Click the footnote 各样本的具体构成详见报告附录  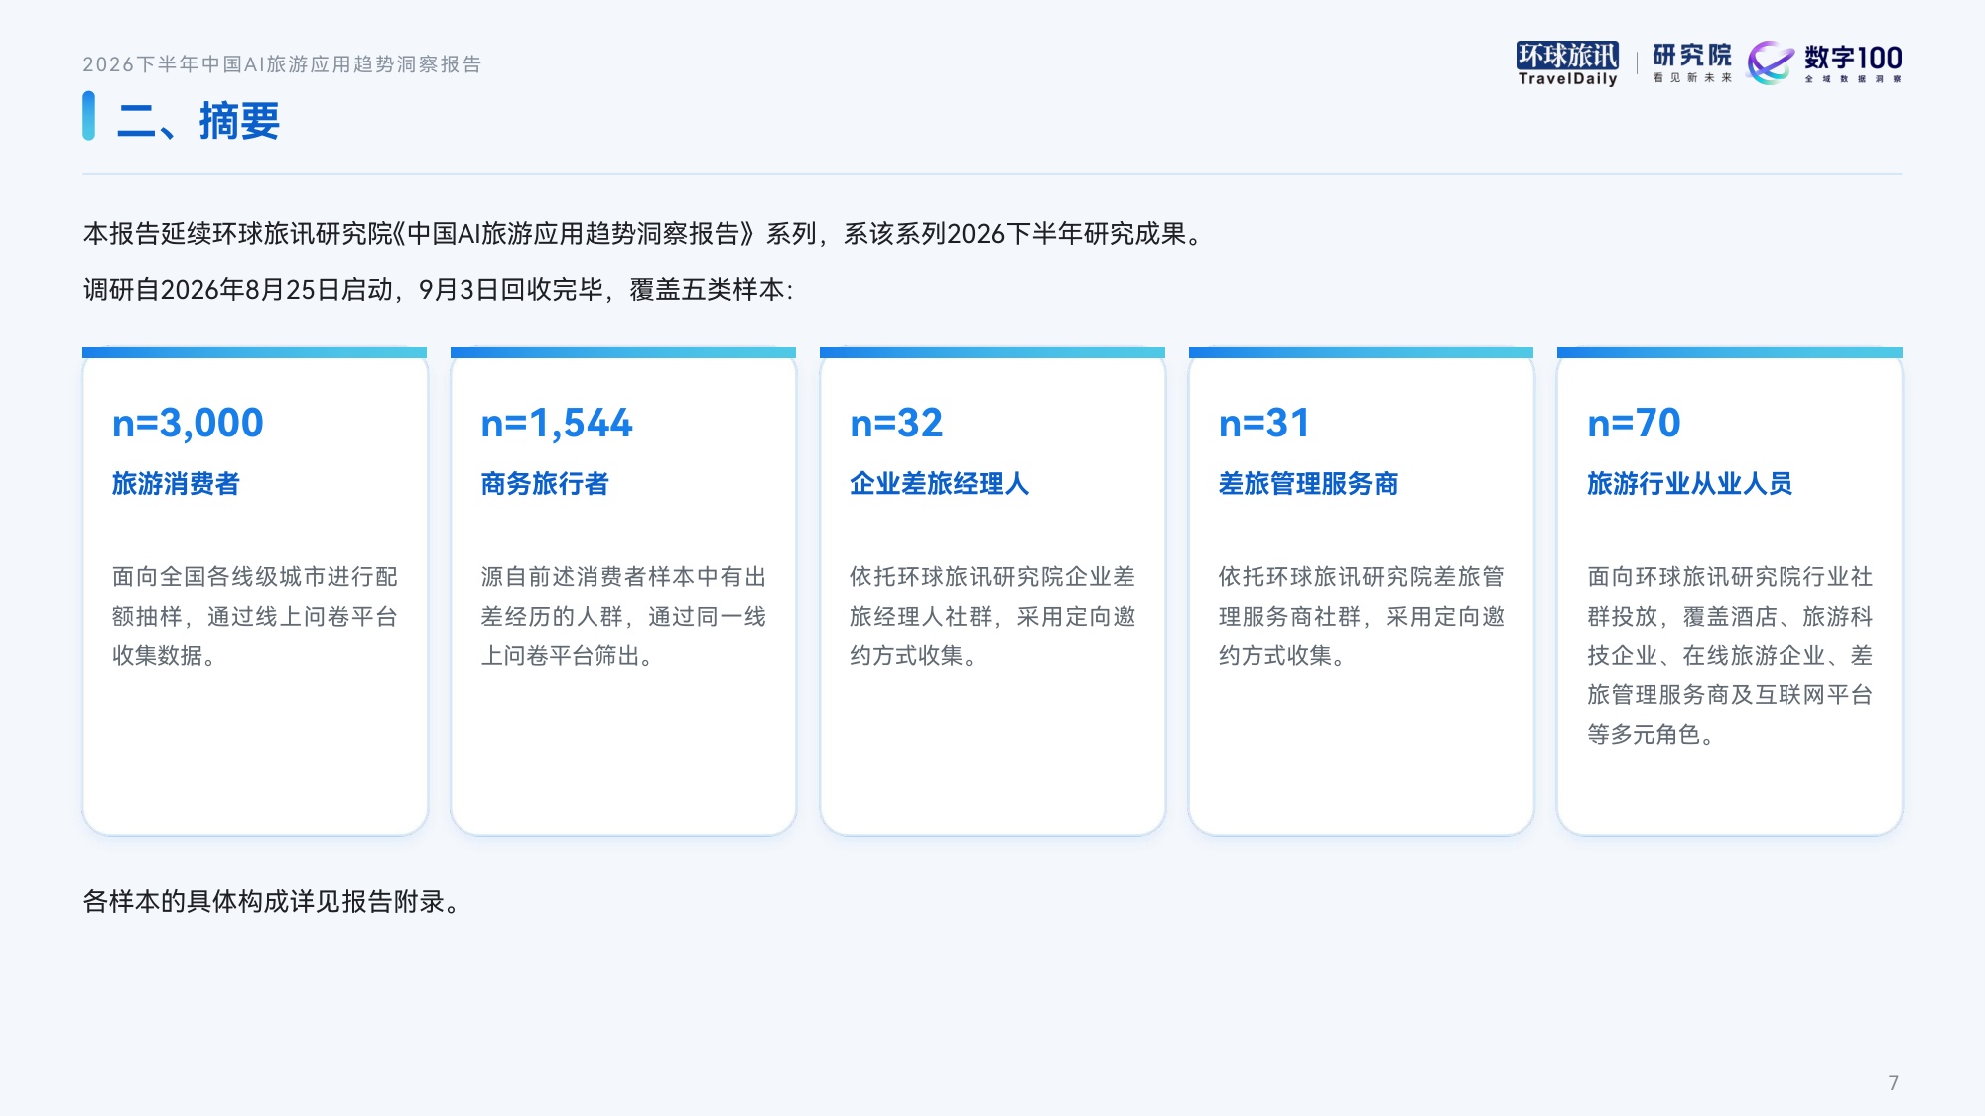point(271,902)
